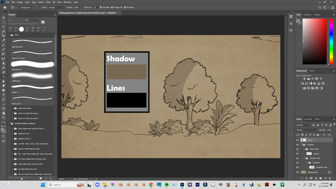Lock image pixels brush icon
This screenshot has width=336, height=189.
tap(307, 135)
